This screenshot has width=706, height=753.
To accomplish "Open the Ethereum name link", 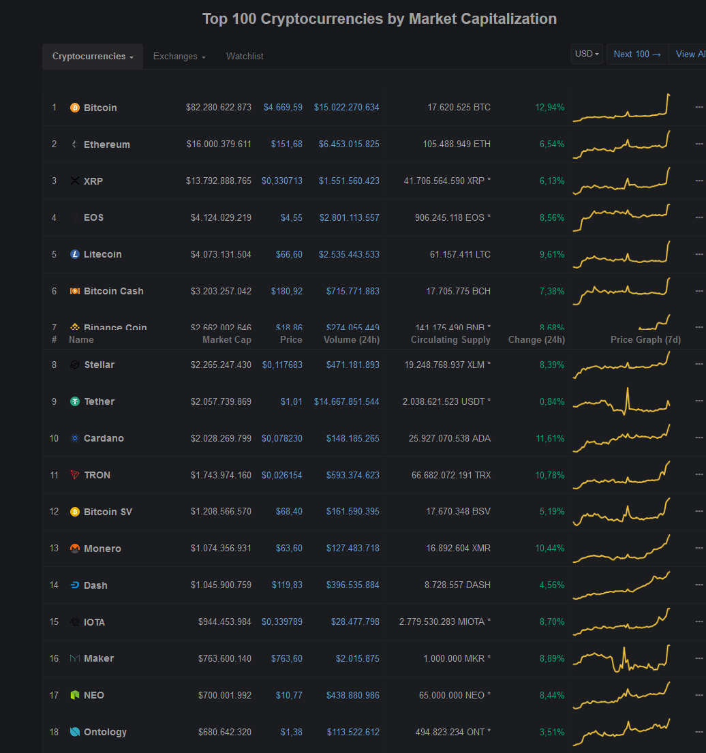I will [x=106, y=144].
